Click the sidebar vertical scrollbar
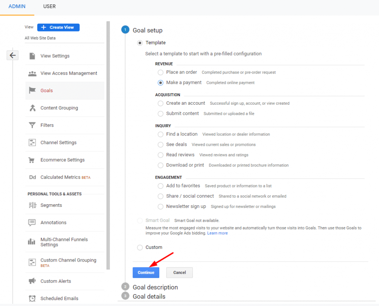 tap(108, 145)
